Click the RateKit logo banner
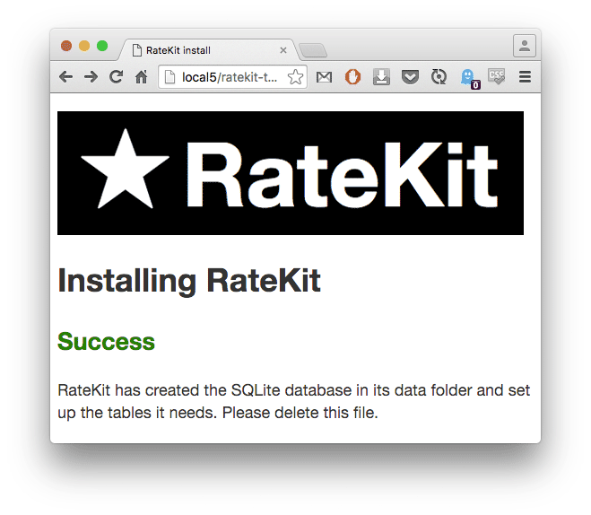Screen dimensions: 591x515 tap(290, 173)
